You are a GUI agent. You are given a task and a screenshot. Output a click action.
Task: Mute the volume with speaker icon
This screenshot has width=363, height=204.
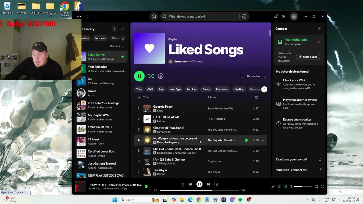click(291, 186)
